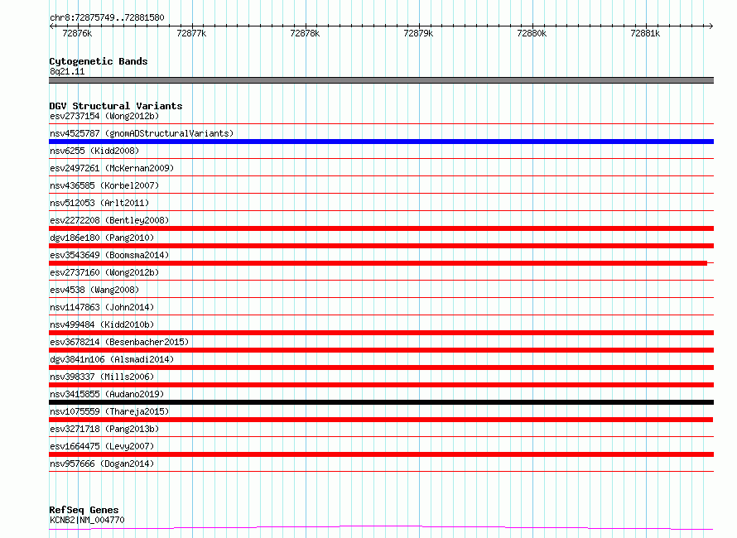Click the 72881k ruler label

pos(645,33)
